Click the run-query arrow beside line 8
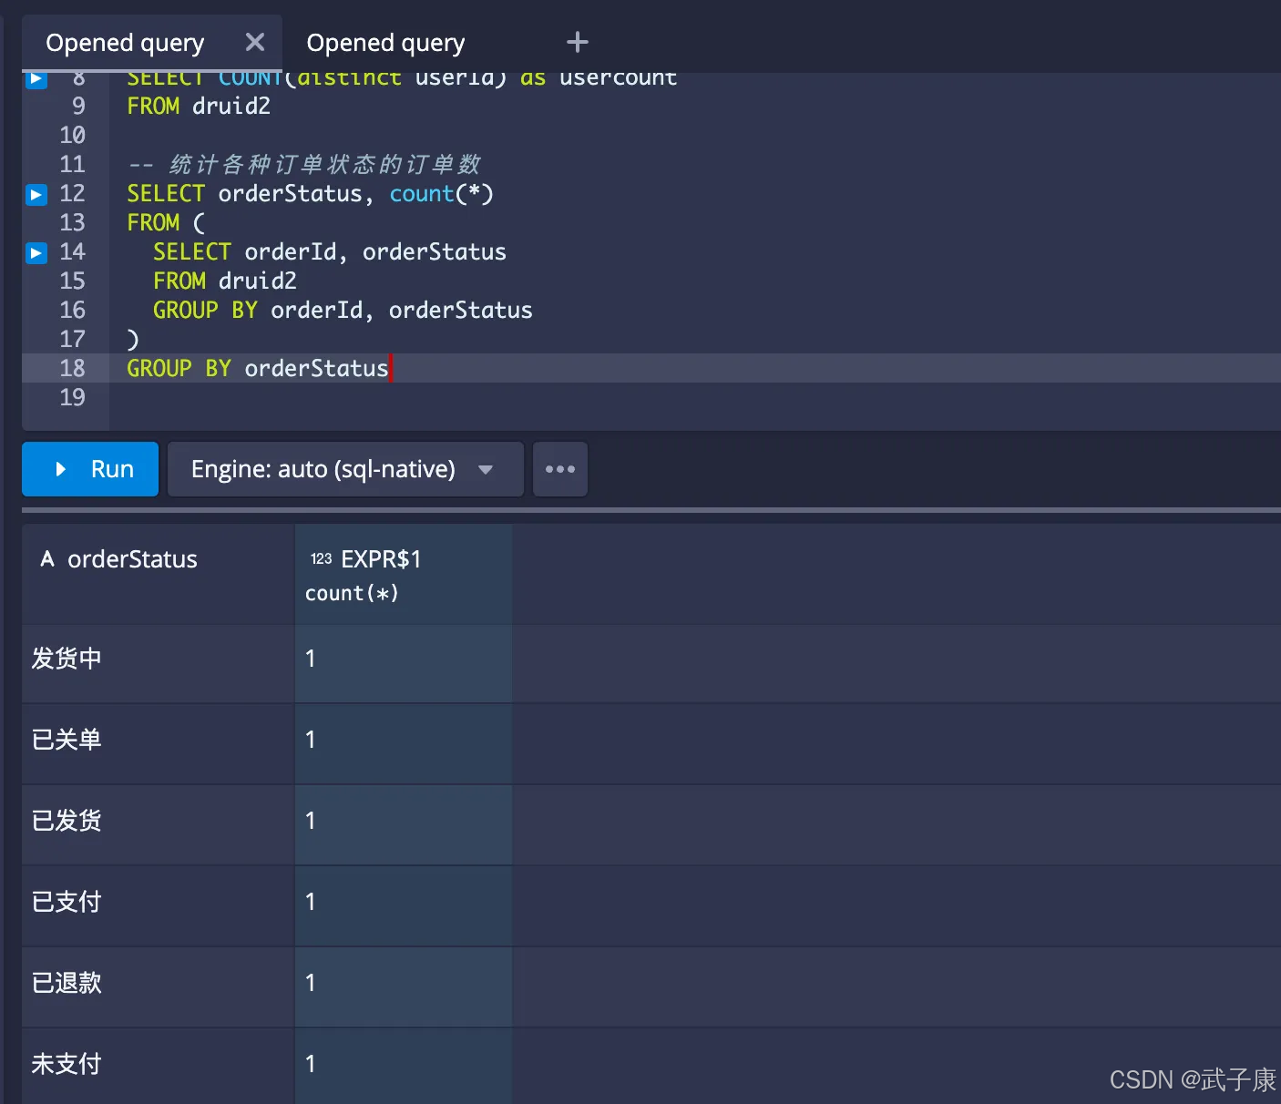The image size is (1281, 1104). tap(36, 79)
